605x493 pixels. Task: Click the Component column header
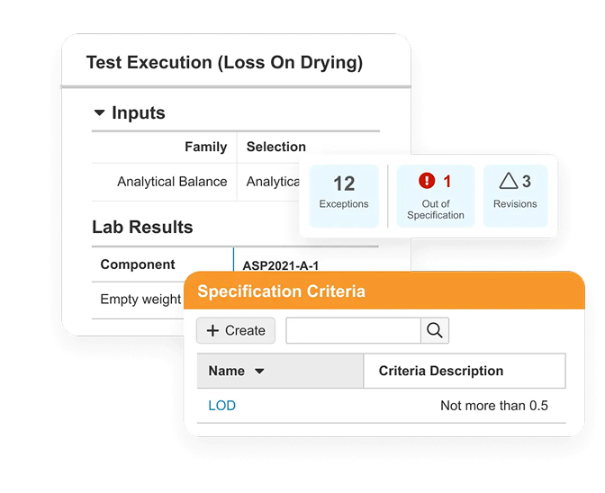(138, 264)
